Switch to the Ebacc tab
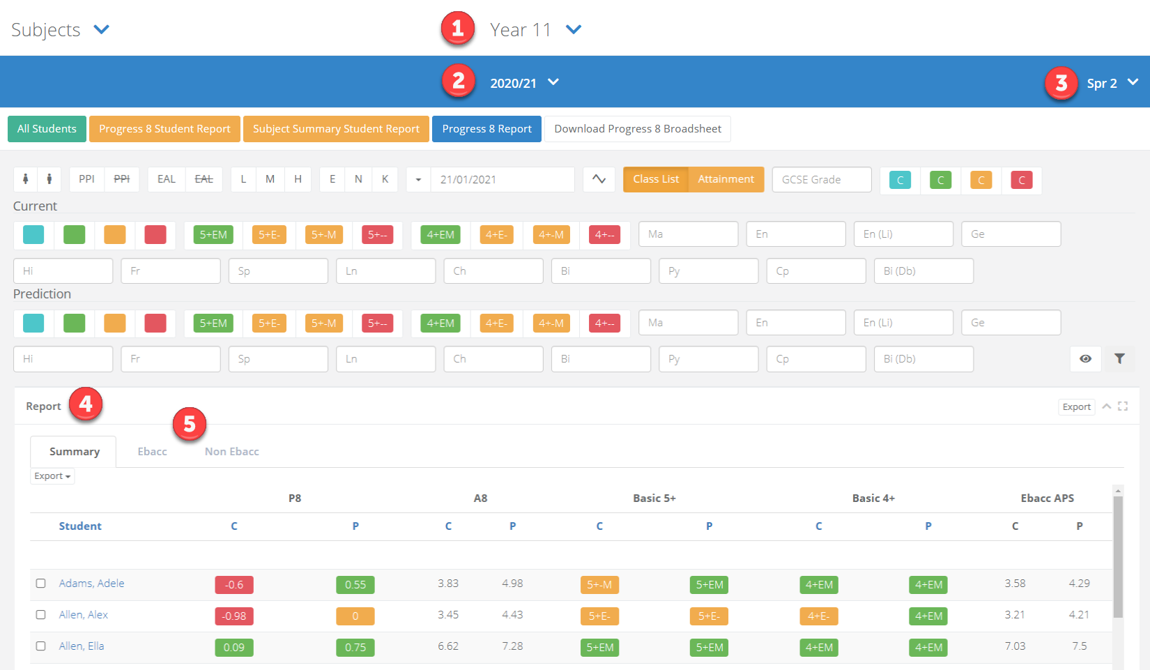The image size is (1150, 670). pos(152,452)
